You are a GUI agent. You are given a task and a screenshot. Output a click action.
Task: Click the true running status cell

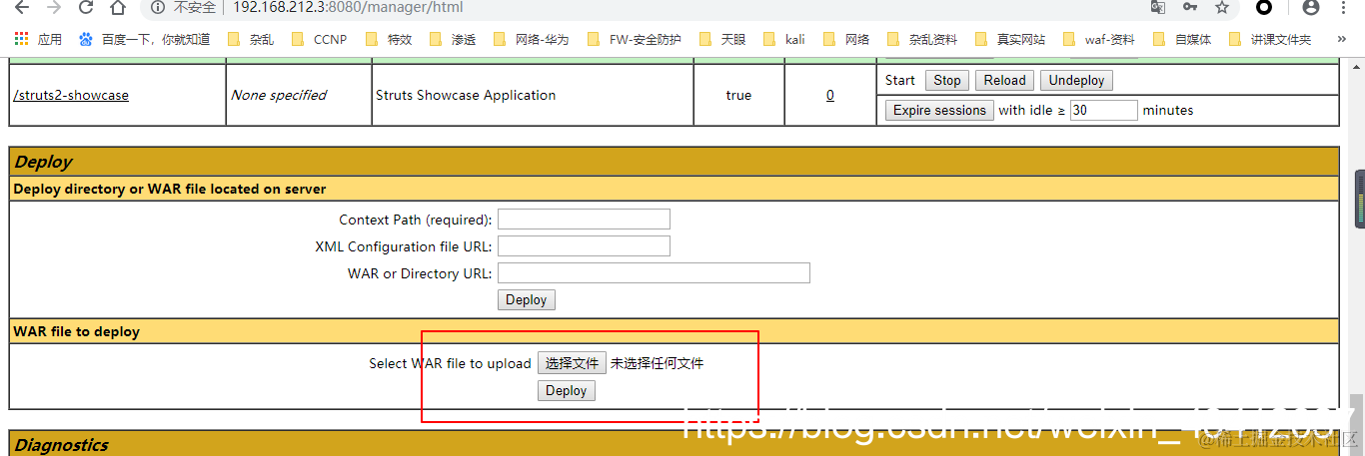[738, 95]
